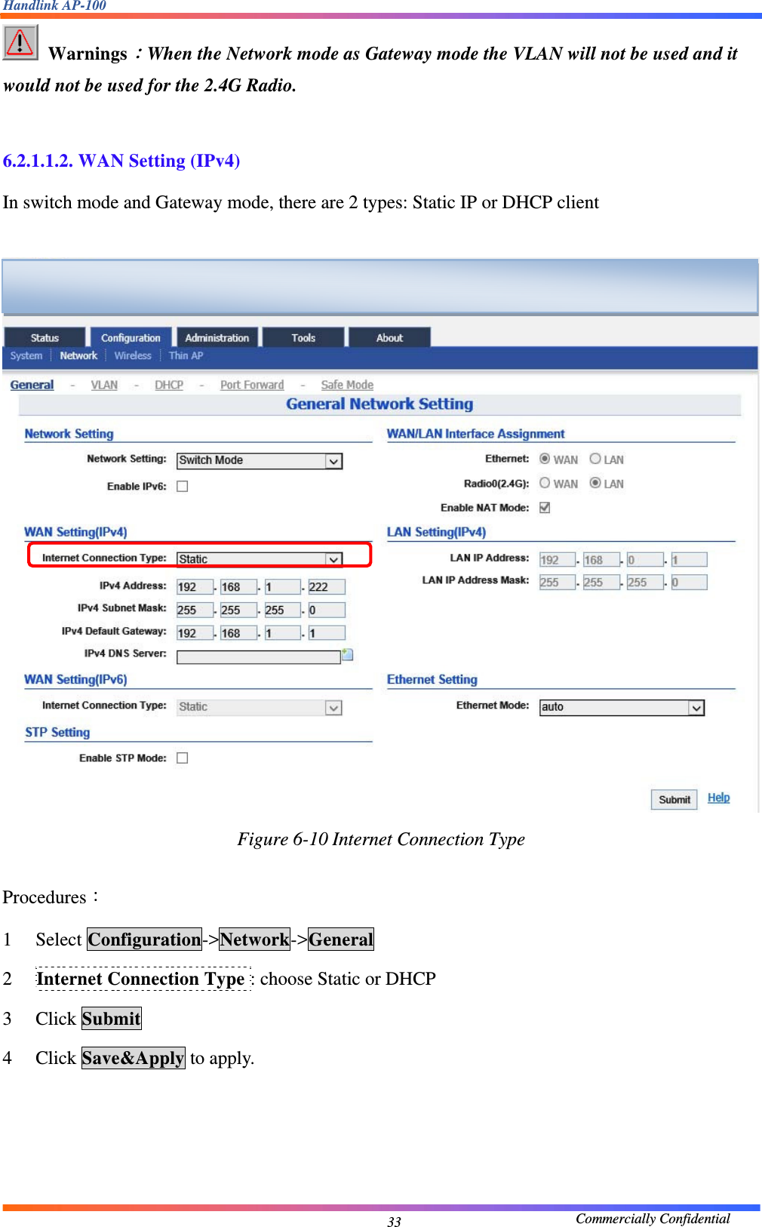Click IPv4 Subnet Mask last octet field
This screenshot has width=762, height=1227.
click(327, 610)
